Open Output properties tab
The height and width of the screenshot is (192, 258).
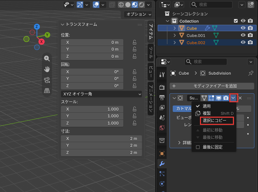[162, 97]
